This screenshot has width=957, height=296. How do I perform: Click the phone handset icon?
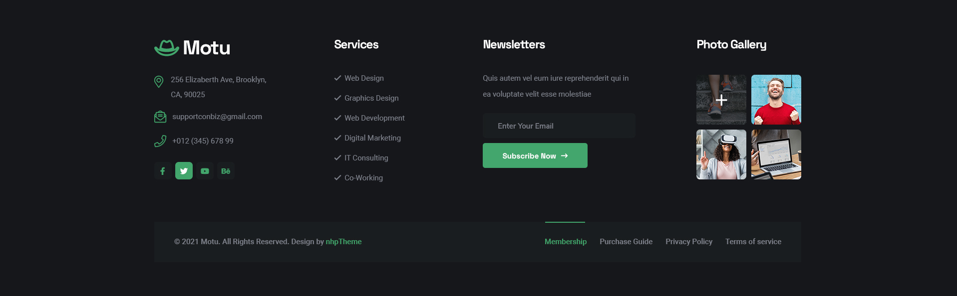coord(160,141)
